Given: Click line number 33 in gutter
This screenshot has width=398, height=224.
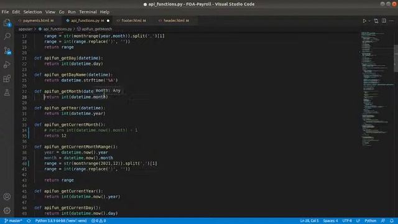Looking at the screenshot, I should coord(24,124).
